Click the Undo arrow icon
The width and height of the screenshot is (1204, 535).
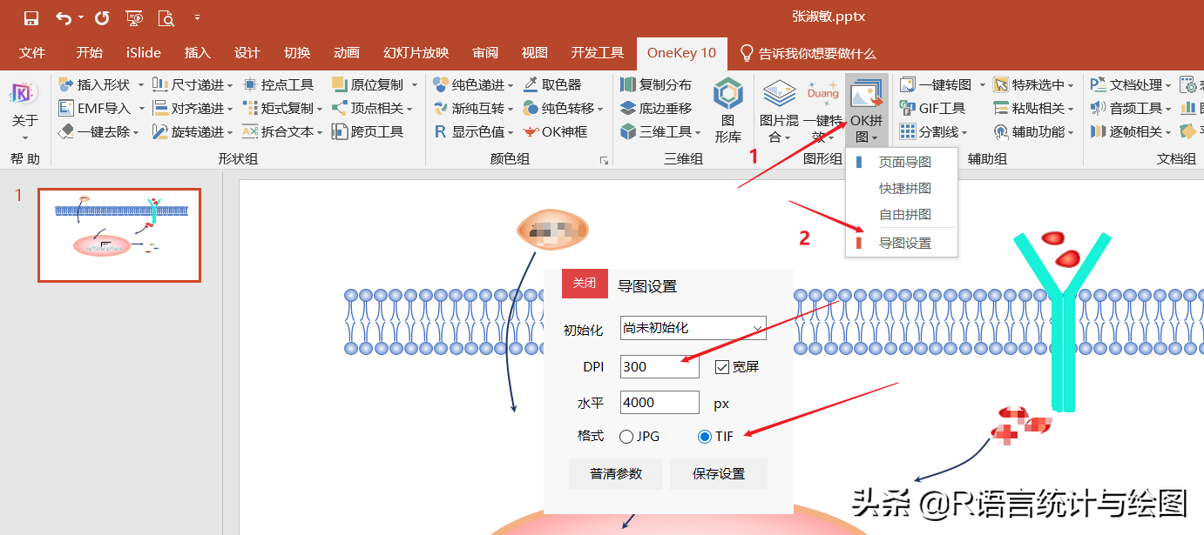(64, 17)
